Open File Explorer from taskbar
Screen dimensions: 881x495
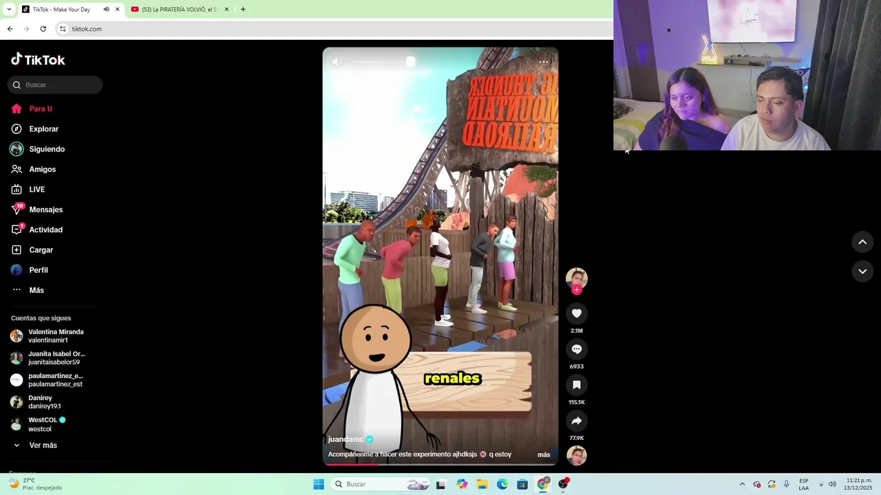482,484
